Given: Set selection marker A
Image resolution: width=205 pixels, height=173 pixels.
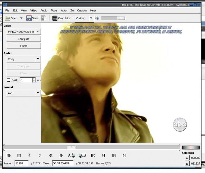Looking at the screenshot, I should coord(71,155).
